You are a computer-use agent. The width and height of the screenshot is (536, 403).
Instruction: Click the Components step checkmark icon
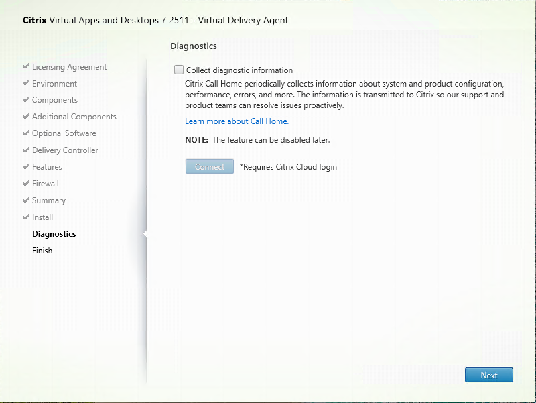26,100
